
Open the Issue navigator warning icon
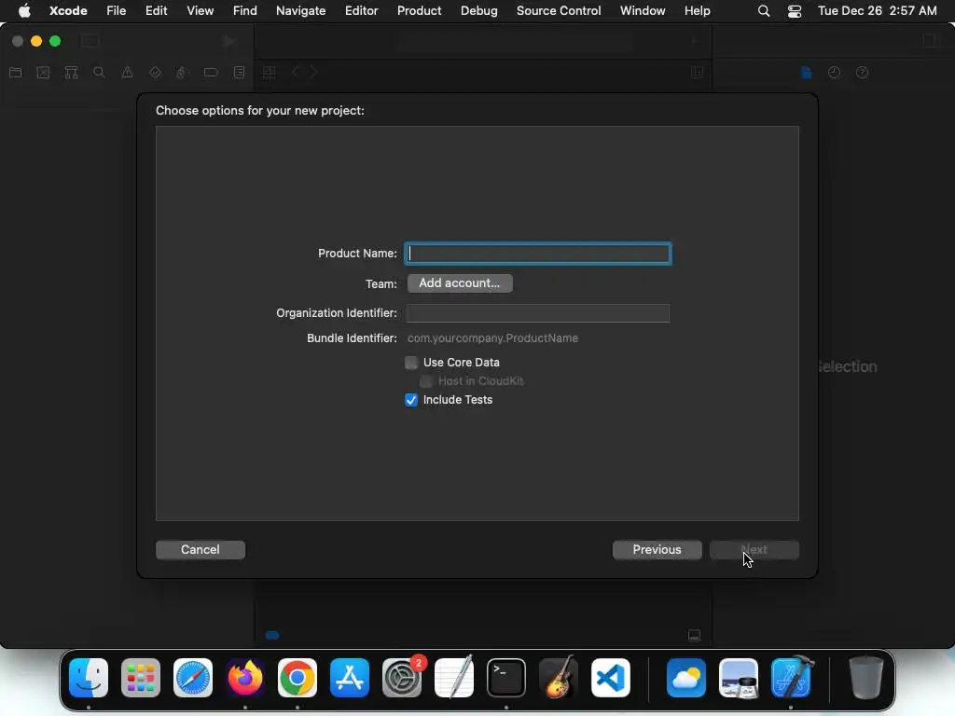coord(127,73)
